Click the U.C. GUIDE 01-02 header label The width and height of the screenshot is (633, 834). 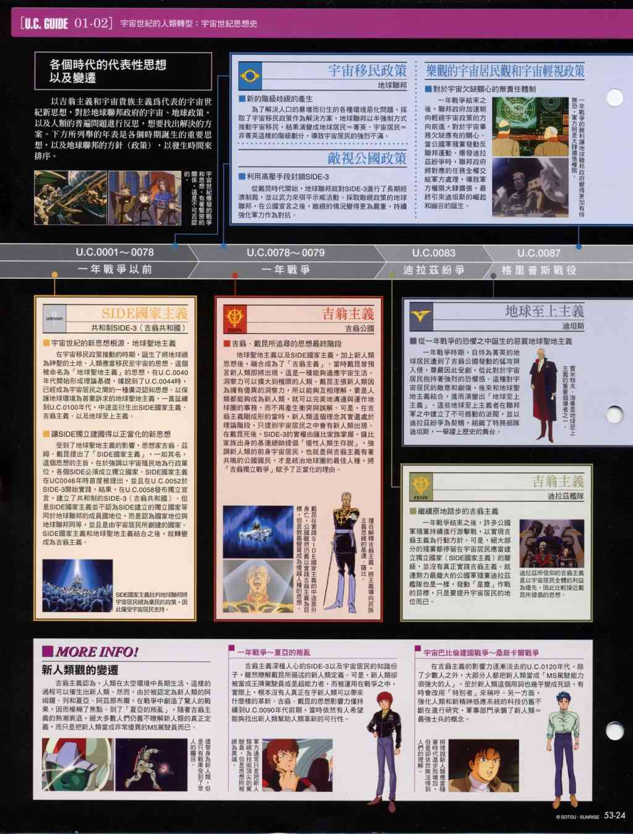[66, 24]
